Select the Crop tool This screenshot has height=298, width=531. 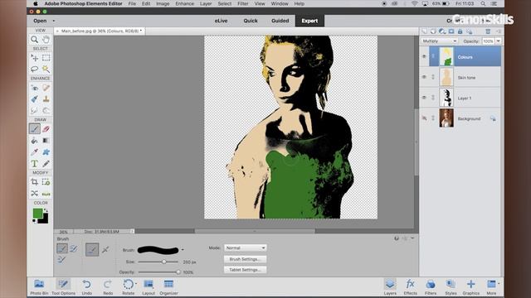click(34, 182)
